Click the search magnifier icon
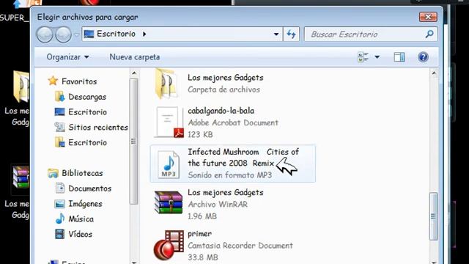 429,34
